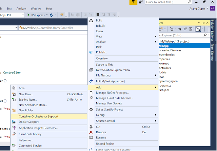Image resolution: width=217 pixels, height=151 pixels.
Task: Start debugging with the IIS Express play icon
Action: 28,15
